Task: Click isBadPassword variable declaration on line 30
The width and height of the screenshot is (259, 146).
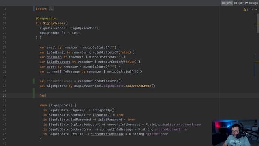Action: 58,62
